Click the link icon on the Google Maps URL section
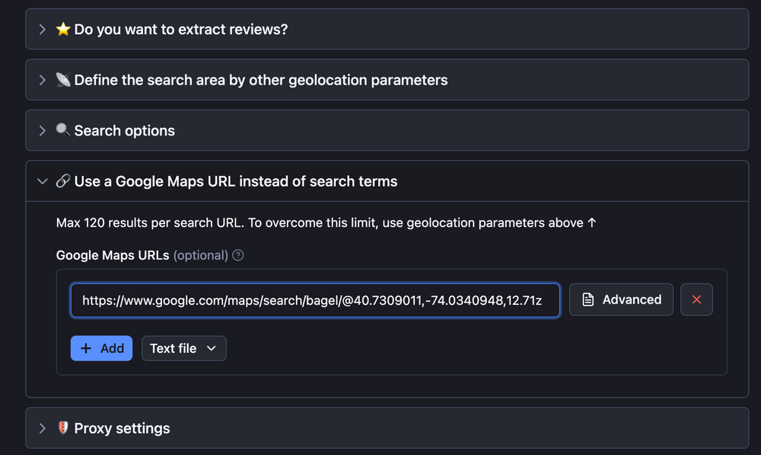The height and width of the screenshot is (455, 761). [x=65, y=181]
